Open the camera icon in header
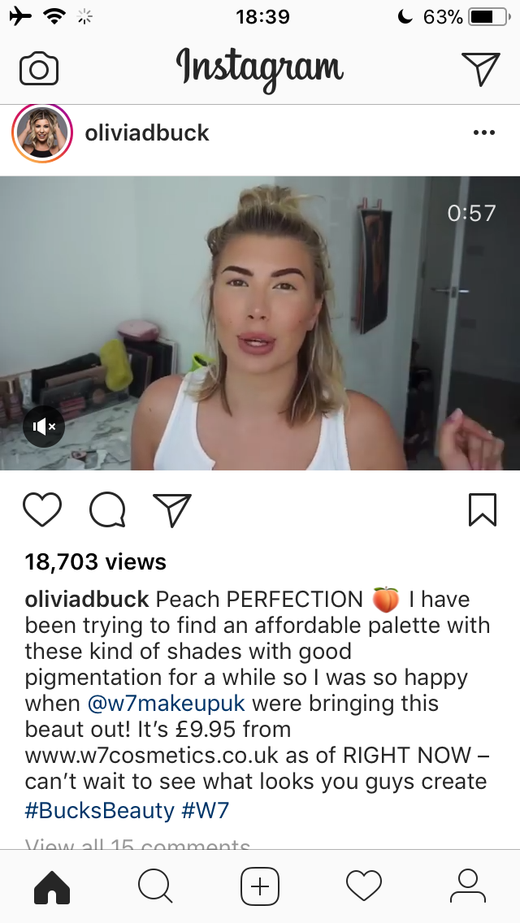The image size is (520, 923). click(39, 69)
